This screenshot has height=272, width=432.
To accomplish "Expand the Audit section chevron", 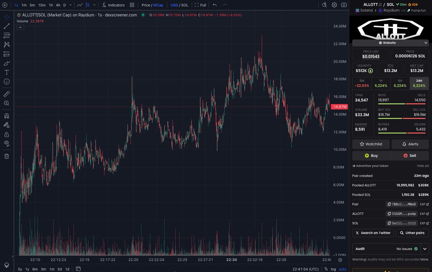I will pos(425,249).
